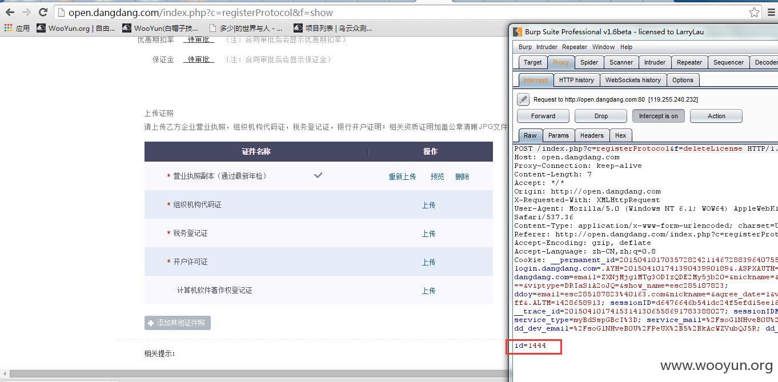The width and height of the screenshot is (778, 382).
Task: Open the Repeater menu in menu bar
Action: coord(575,47)
